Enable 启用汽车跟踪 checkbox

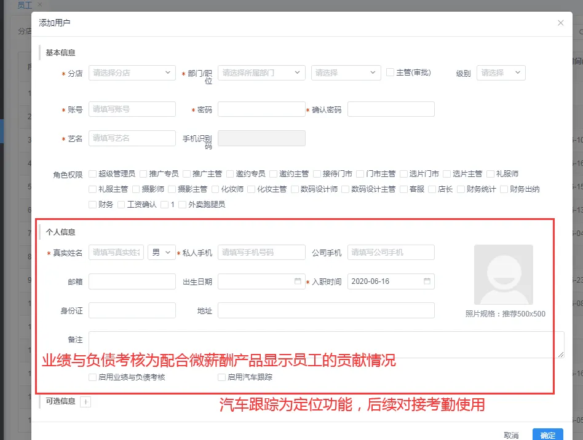coord(221,377)
